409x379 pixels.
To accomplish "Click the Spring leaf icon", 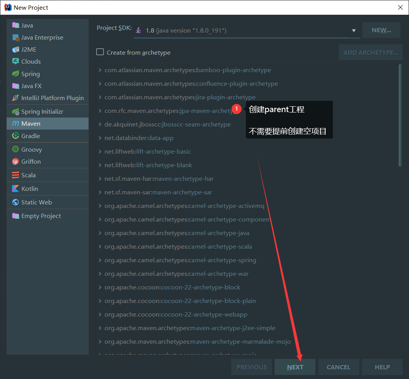I will 16,74.
